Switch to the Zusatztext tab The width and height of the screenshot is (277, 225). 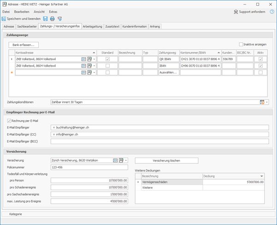(112, 27)
